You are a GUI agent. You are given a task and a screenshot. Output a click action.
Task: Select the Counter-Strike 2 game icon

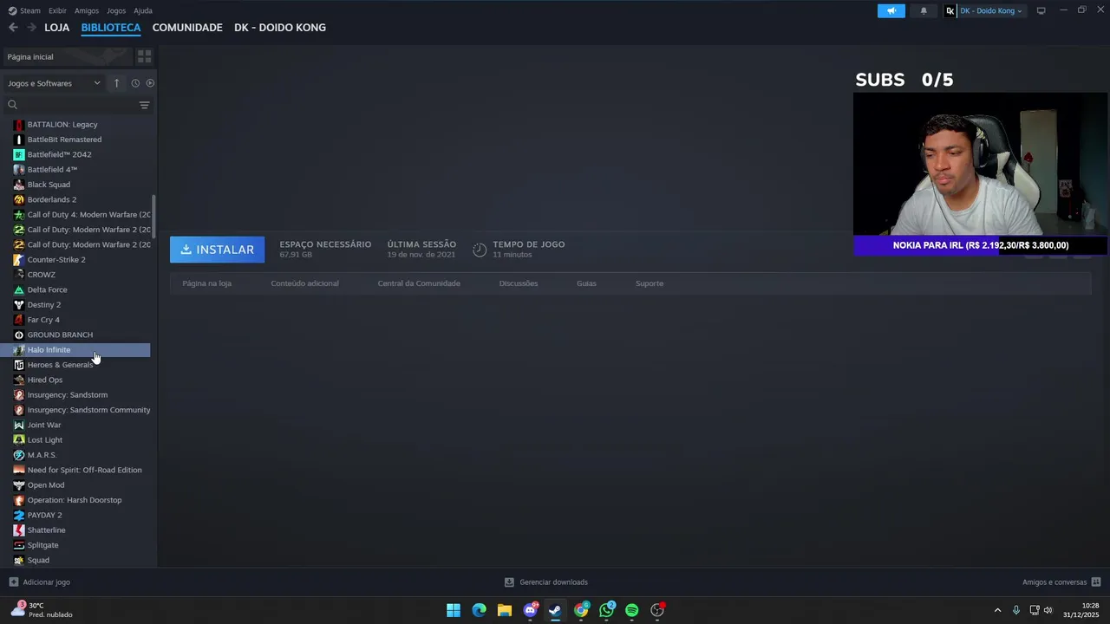pos(19,259)
